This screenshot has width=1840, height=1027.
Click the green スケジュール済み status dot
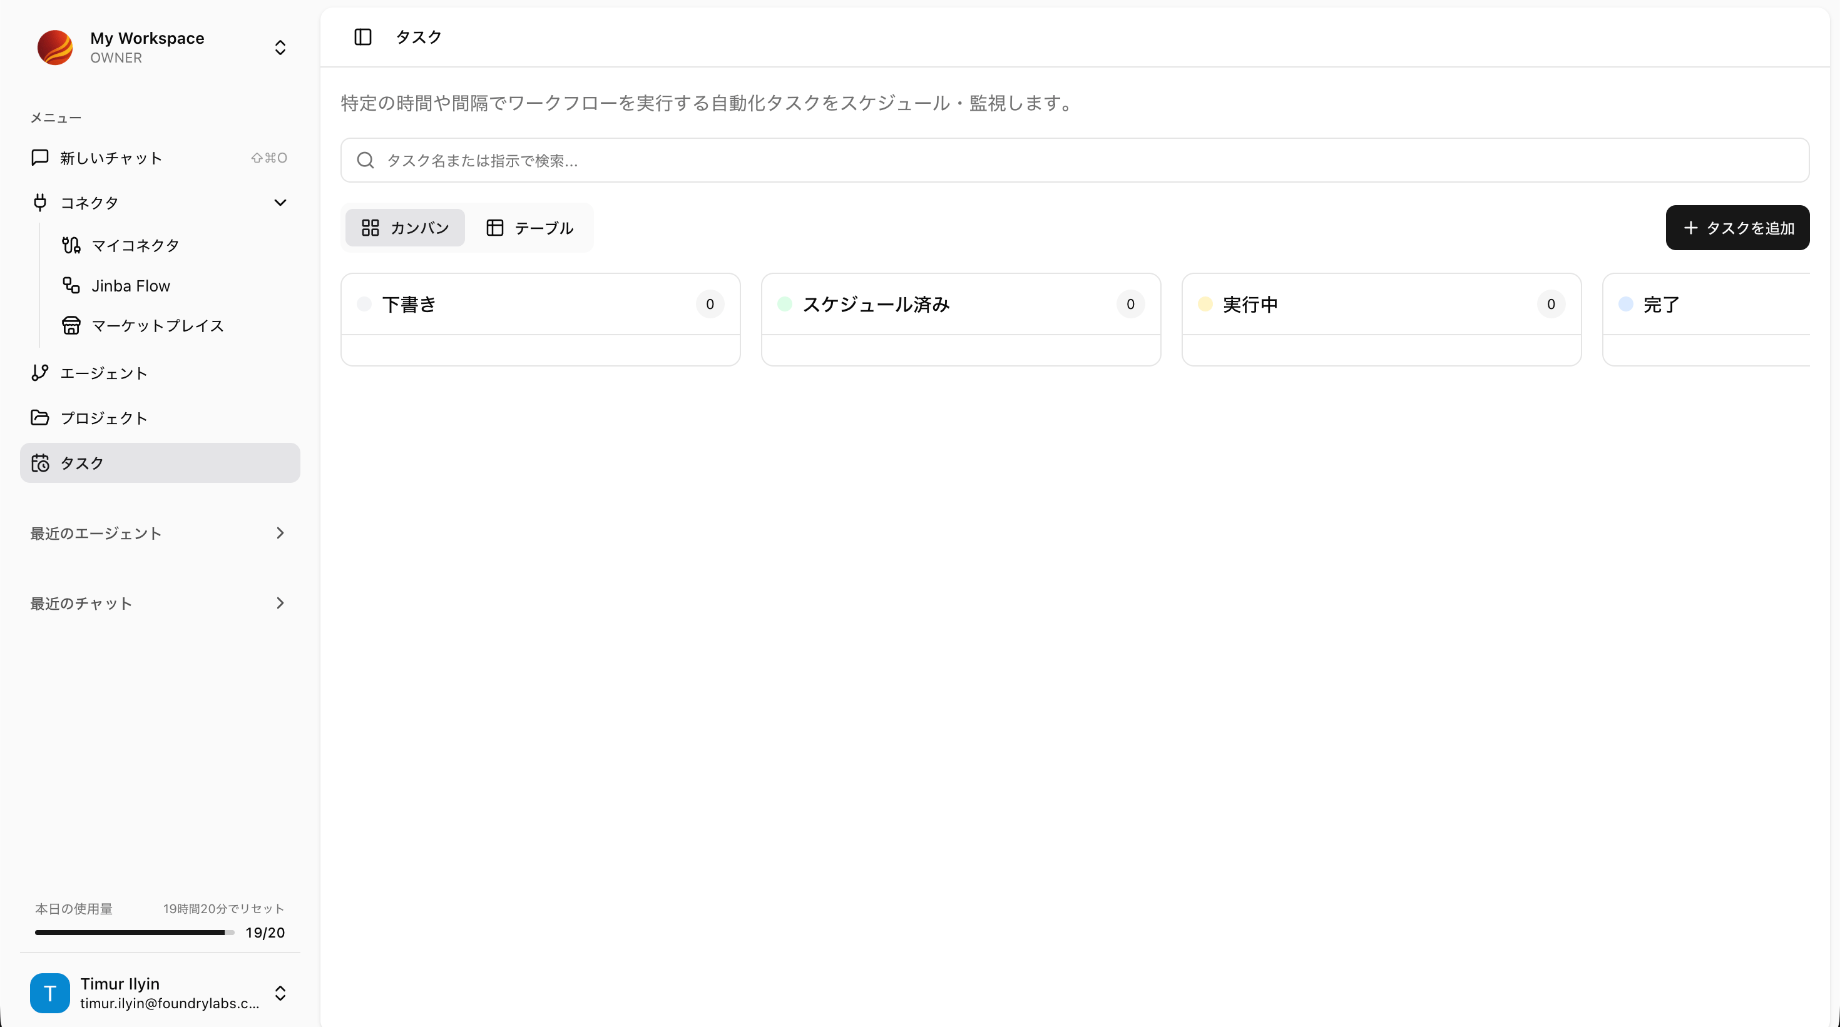click(x=784, y=304)
